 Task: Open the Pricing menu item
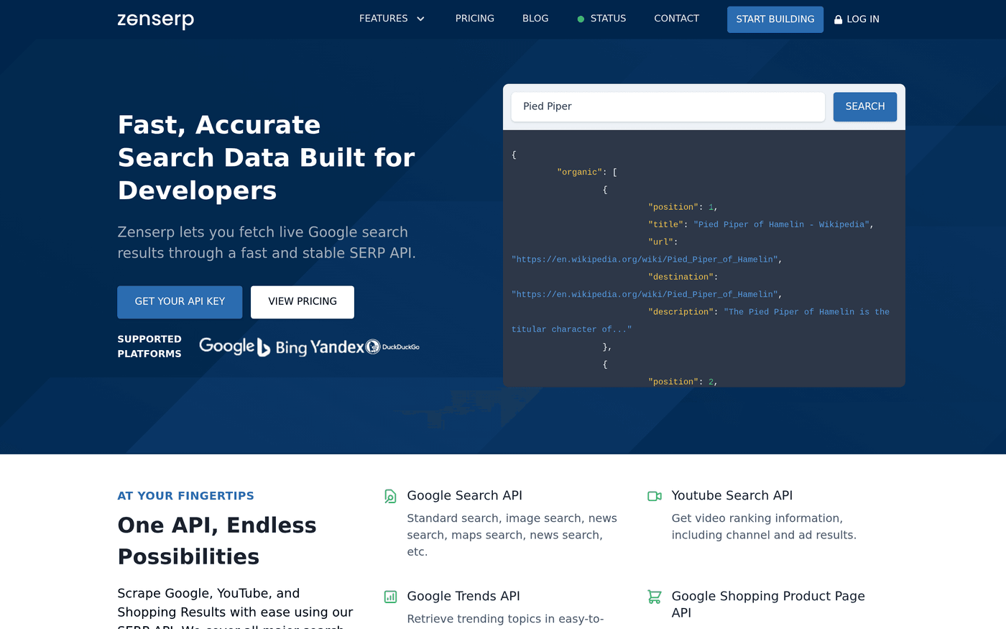click(x=475, y=19)
